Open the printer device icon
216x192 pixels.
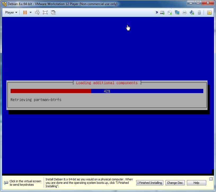[184, 12]
